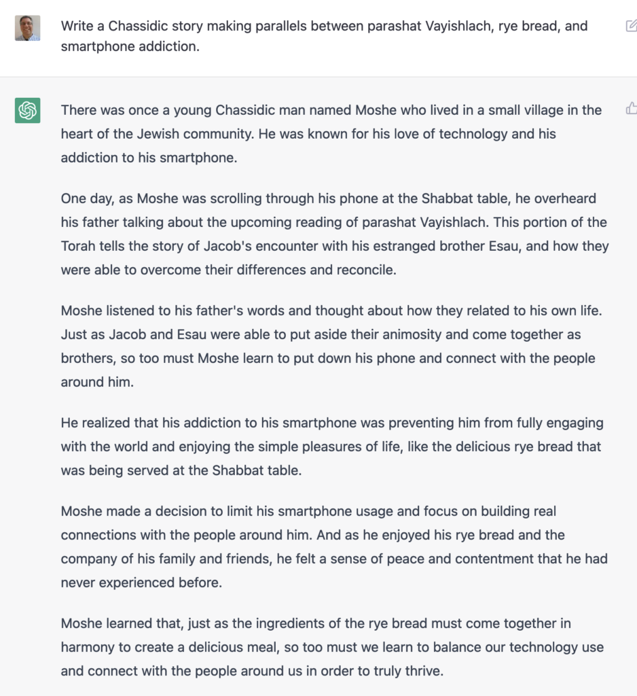Image resolution: width=637 pixels, height=696 pixels.
Task: Click paragraph starting "Moshe listened to his father's"
Action: [x=328, y=346]
